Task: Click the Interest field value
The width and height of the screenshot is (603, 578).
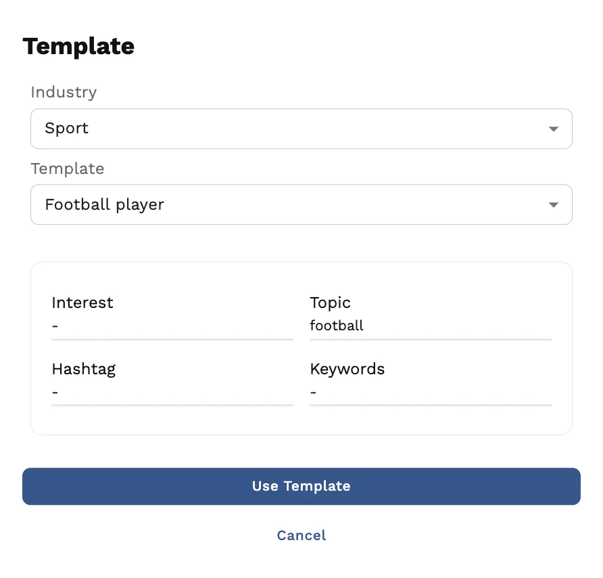Action: tap(172, 326)
